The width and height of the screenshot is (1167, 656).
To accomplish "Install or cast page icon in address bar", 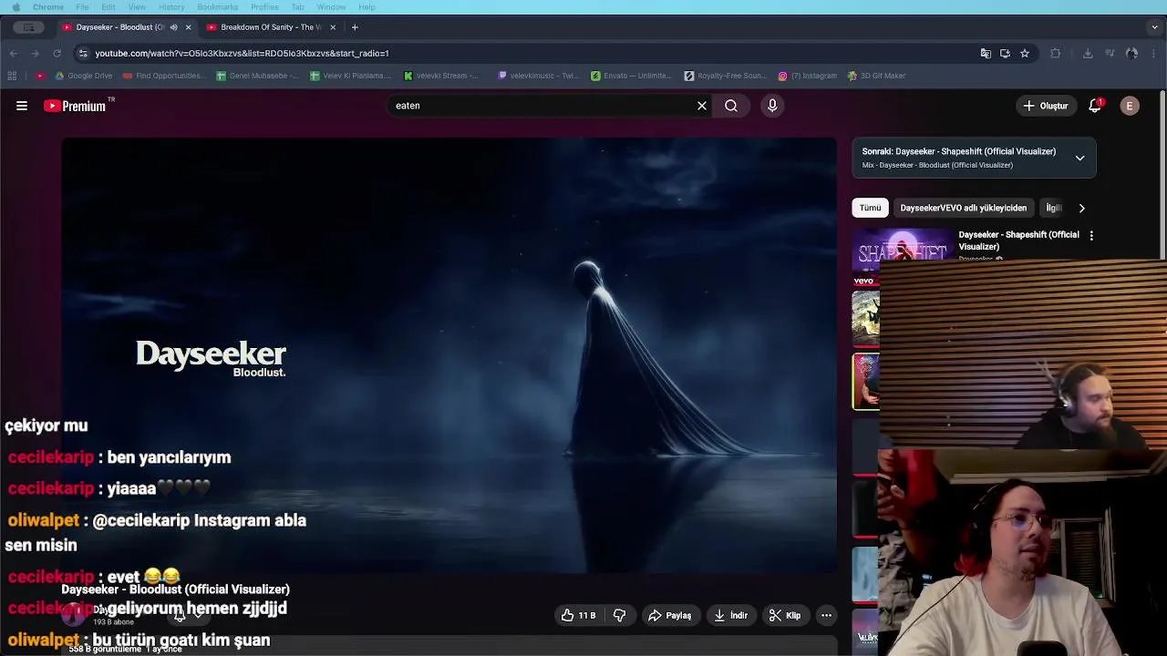I will pos(1005,53).
